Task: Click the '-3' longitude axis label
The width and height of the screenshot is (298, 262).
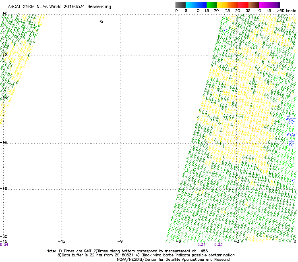Action: [237, 241]
